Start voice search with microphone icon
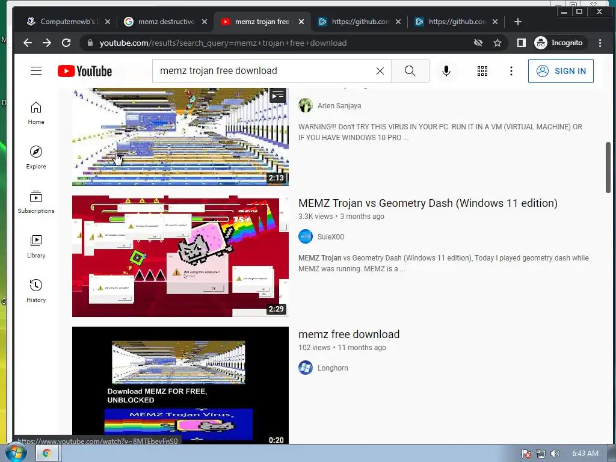616x462 pixels. coord(446,71)
